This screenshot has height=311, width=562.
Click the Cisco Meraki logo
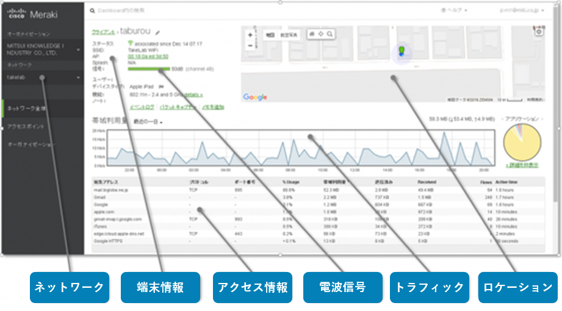[x=32, y=15]
